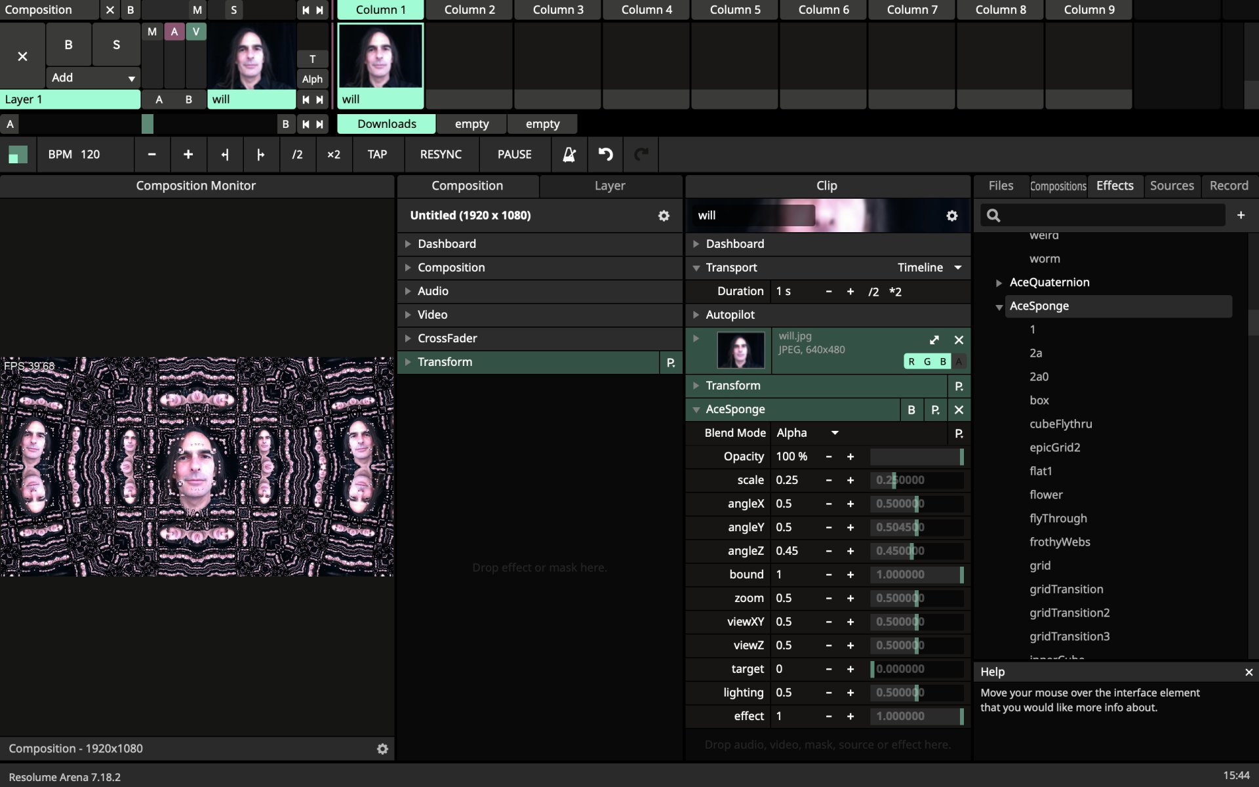Halve the BPM with /2 button
The height and width of the screenshot is (787, 1259).
[297, 154]
